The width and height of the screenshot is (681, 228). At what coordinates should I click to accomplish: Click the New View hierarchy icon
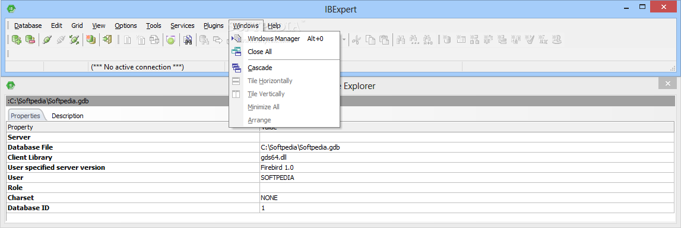[x=474, y=40]
